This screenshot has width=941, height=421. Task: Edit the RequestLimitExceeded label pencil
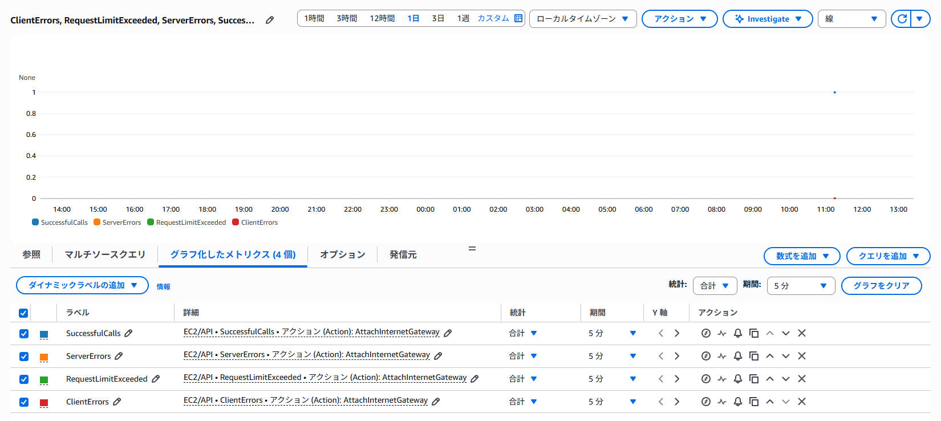[x=156, y=379]
